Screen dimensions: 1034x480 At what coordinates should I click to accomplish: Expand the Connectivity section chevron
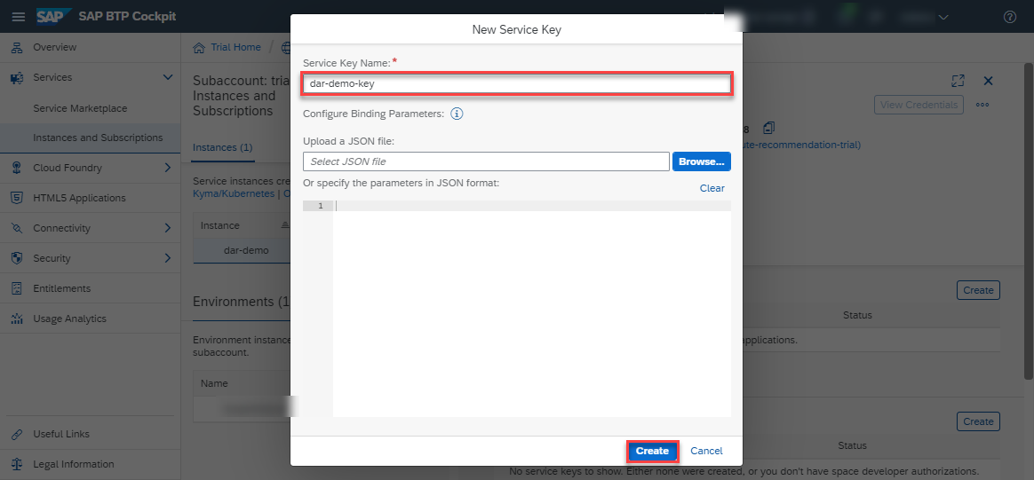coord(168,229)
